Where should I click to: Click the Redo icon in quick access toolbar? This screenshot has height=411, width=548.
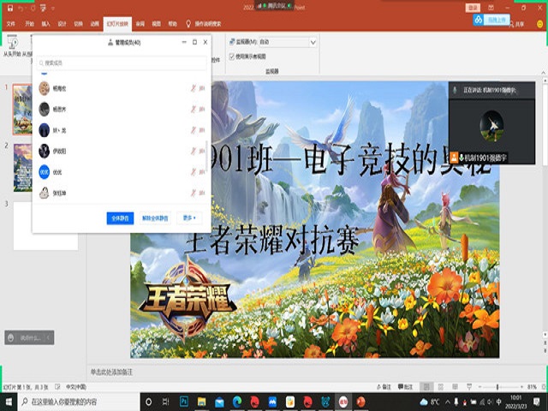[33, 8]
